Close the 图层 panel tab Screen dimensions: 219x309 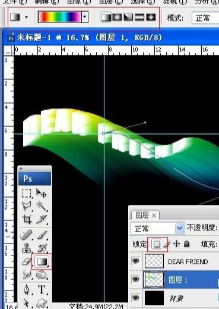point(154,216)
